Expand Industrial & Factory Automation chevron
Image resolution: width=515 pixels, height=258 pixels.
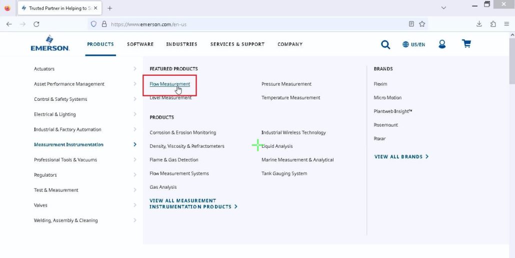pyautogui.click(x=135, y=129)
